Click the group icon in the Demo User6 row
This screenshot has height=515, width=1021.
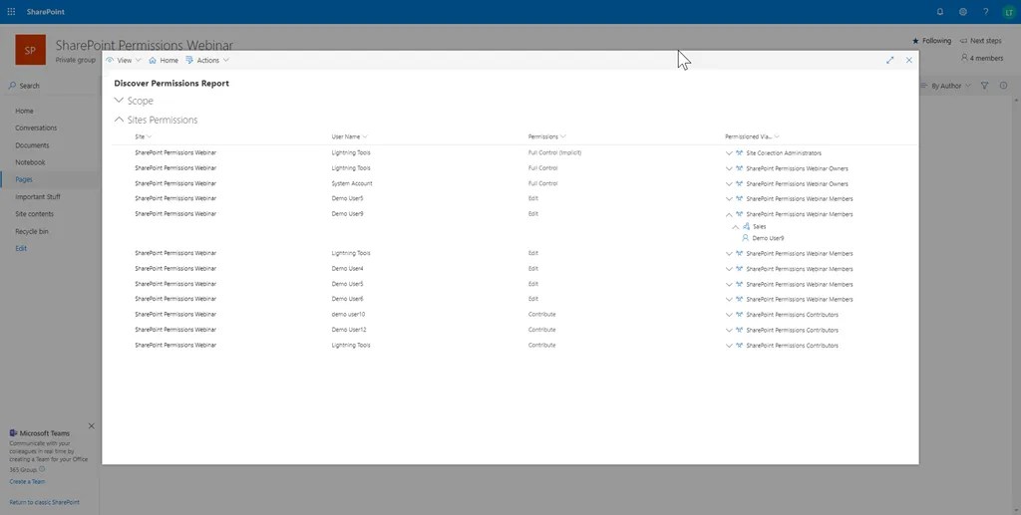pyautogui.click(x=739, y=300)
